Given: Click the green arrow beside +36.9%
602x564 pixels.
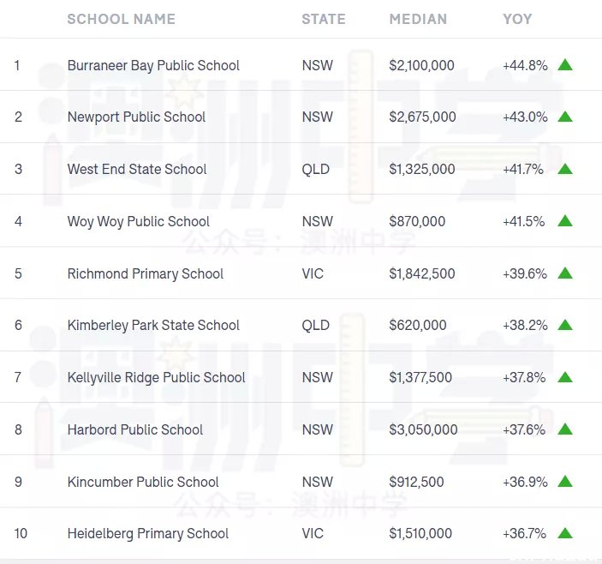Looking at the screenshot, I should (565, 482).
